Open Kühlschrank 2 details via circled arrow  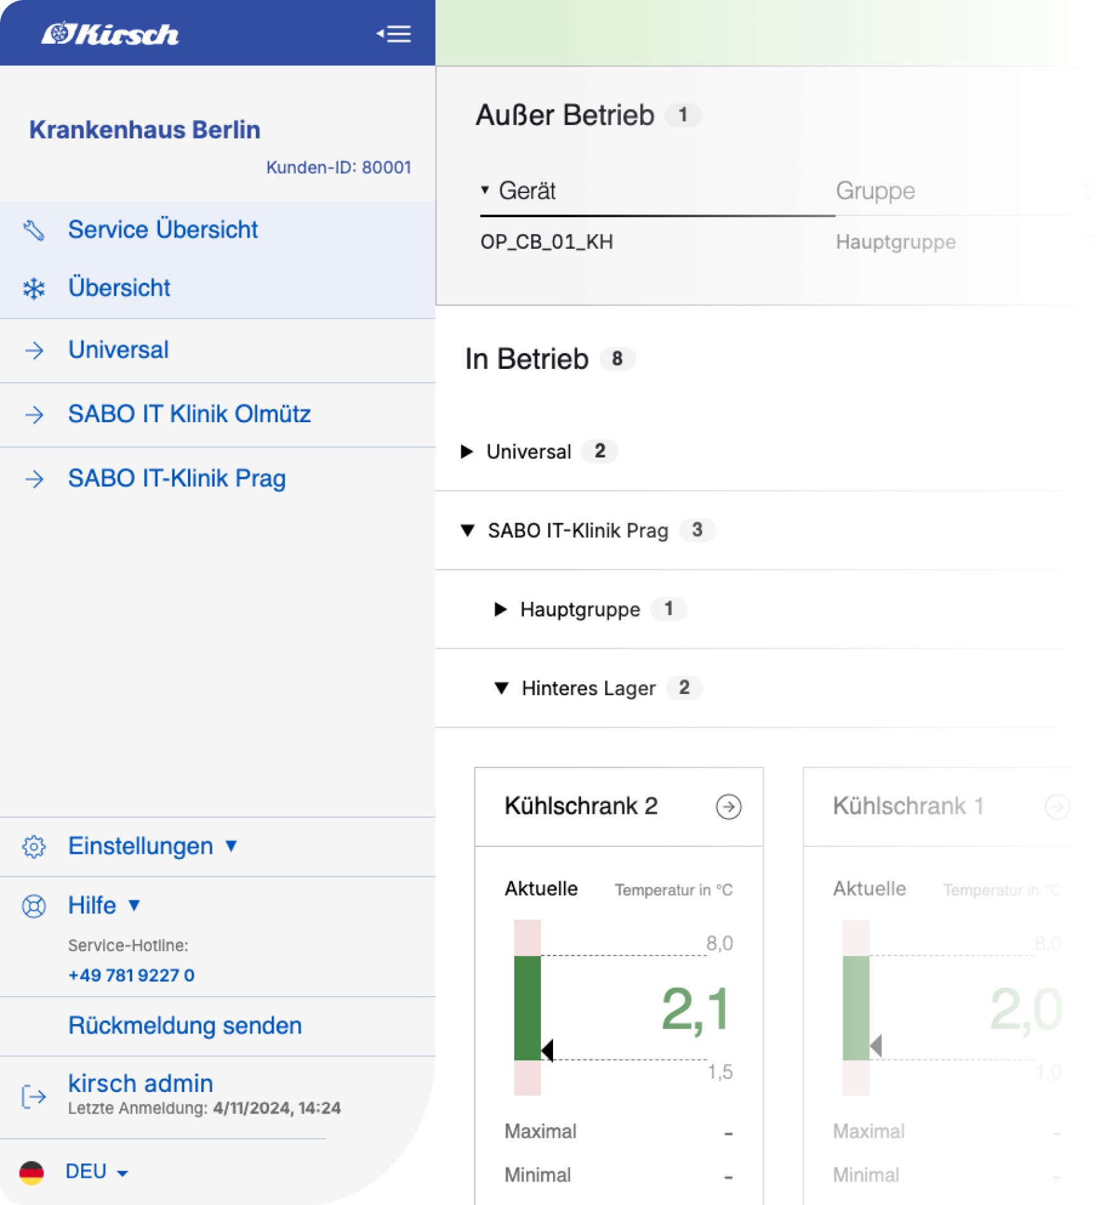pyautogui.click(x=728, y=807)
